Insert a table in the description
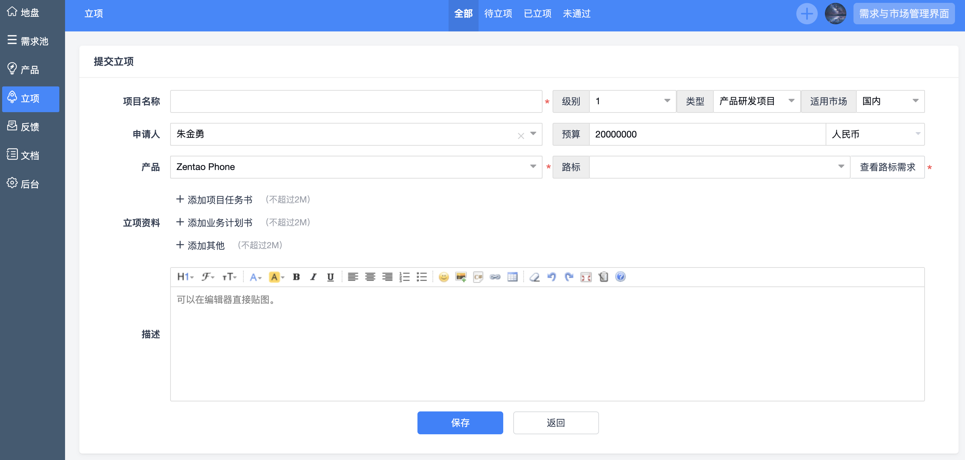Viewport: 965px width, 460px height. click(x=512, y=277)
